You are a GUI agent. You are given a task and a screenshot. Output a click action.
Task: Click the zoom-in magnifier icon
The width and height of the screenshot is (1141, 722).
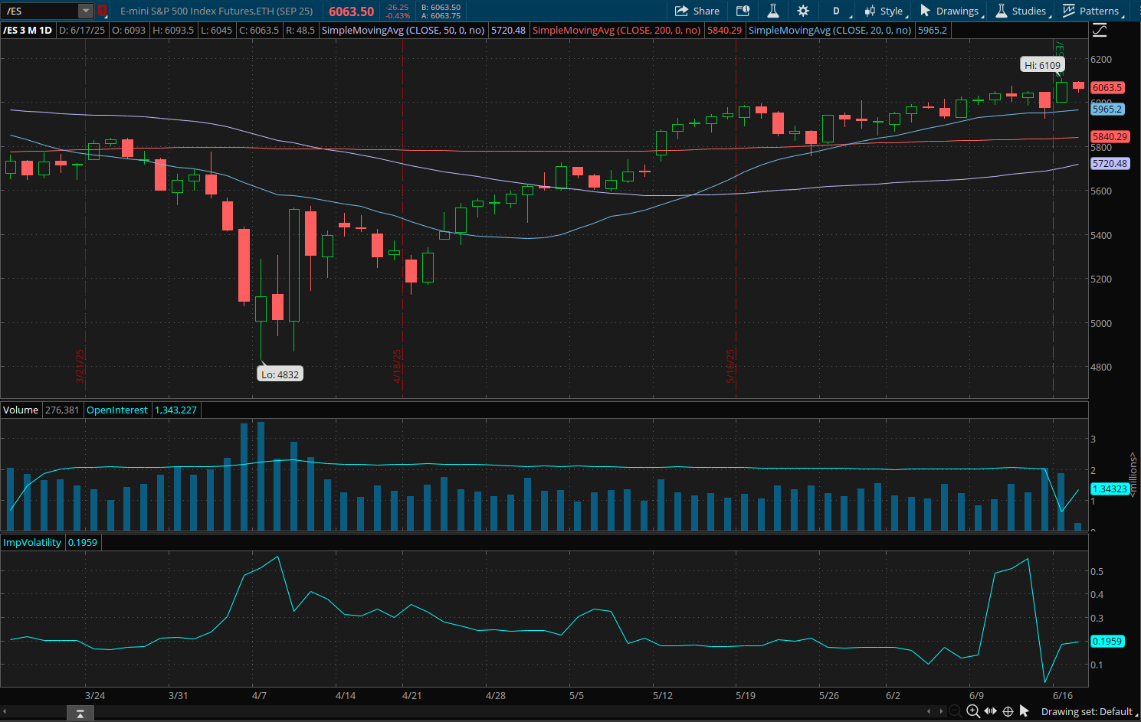coord(973,711)
